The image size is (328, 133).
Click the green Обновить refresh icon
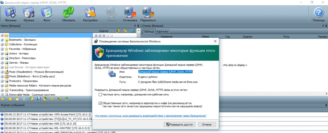pyautogui.click(x=68, y=14)
